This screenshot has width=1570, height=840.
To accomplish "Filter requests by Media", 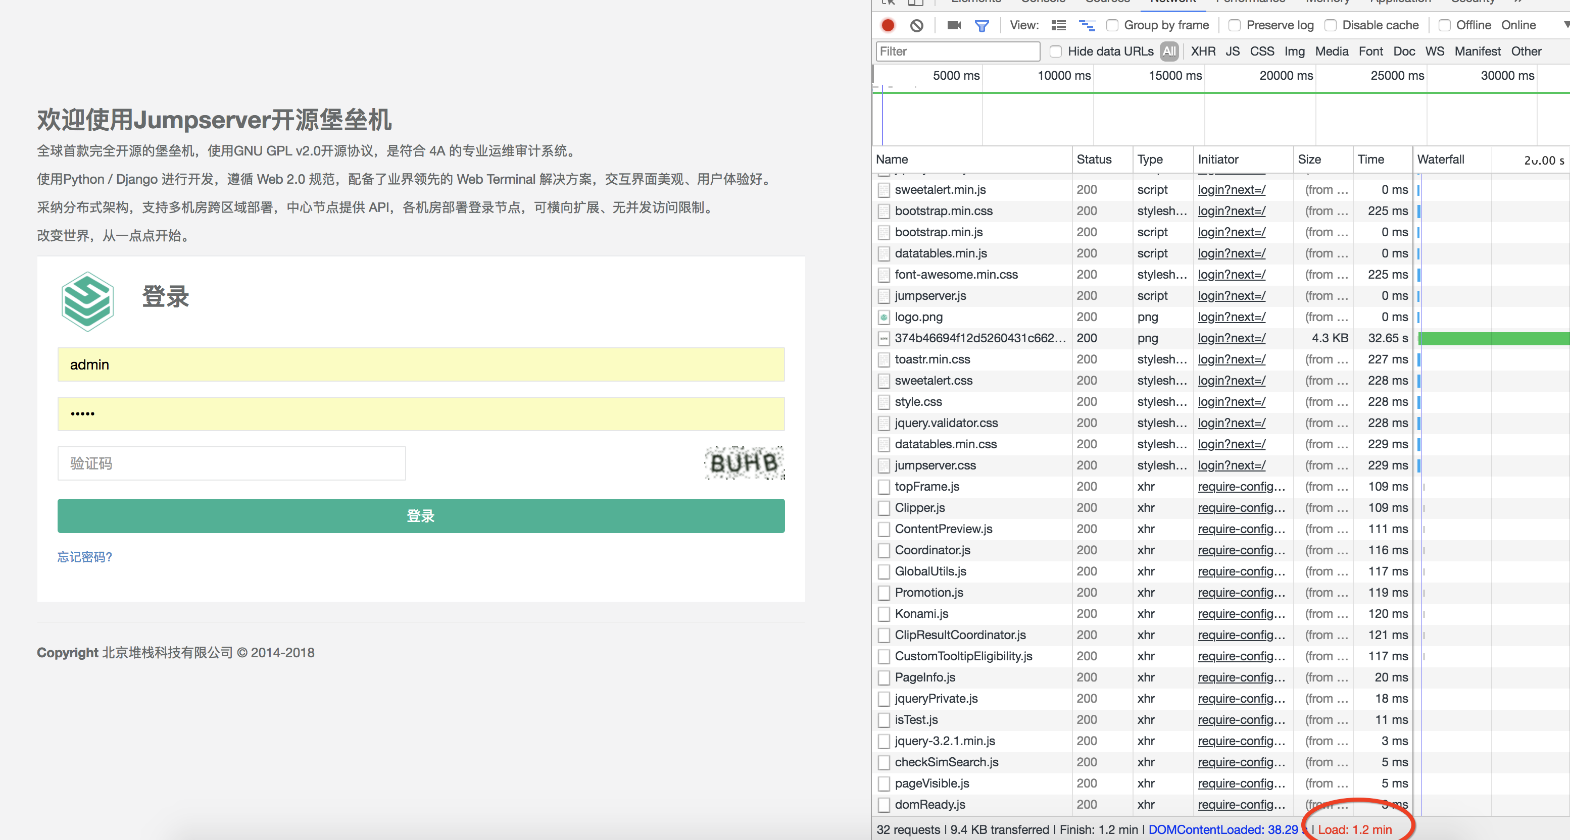I will point(1331,51).
